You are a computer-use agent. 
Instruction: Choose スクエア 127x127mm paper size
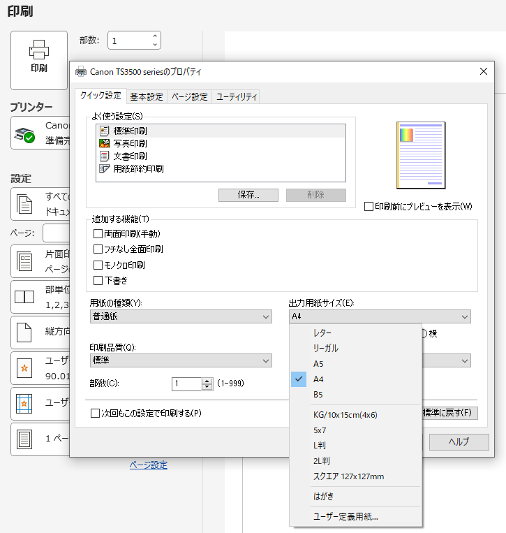click(356, 476)
